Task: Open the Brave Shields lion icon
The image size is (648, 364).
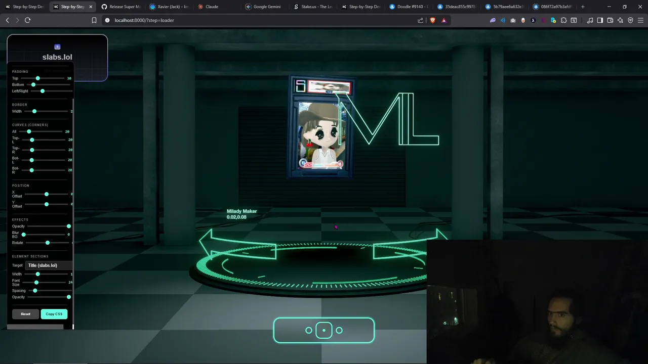Action: tap(433, 20)
